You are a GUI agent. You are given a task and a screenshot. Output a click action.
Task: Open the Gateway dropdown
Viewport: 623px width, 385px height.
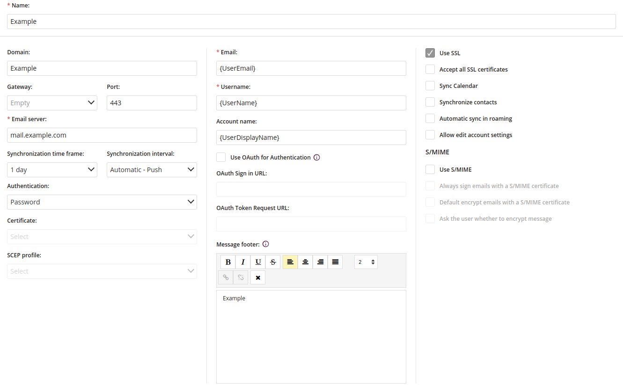coord(52,103)
